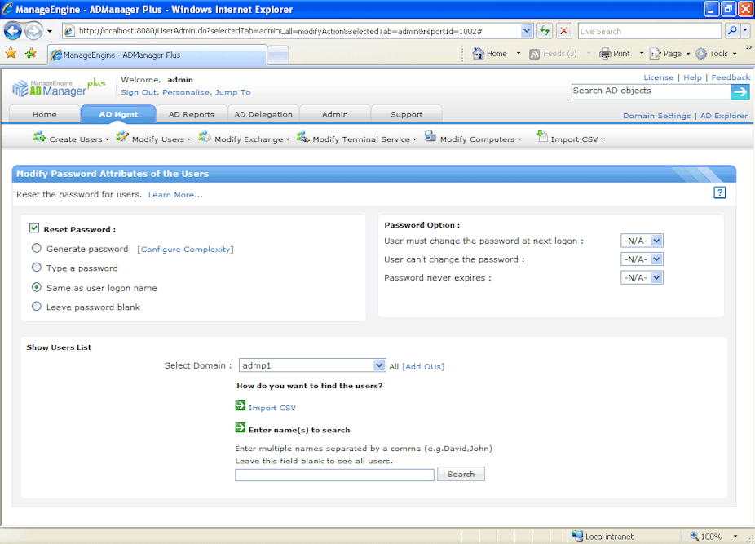
Task: Switch to the AD Reports tab
Action: 192,114
